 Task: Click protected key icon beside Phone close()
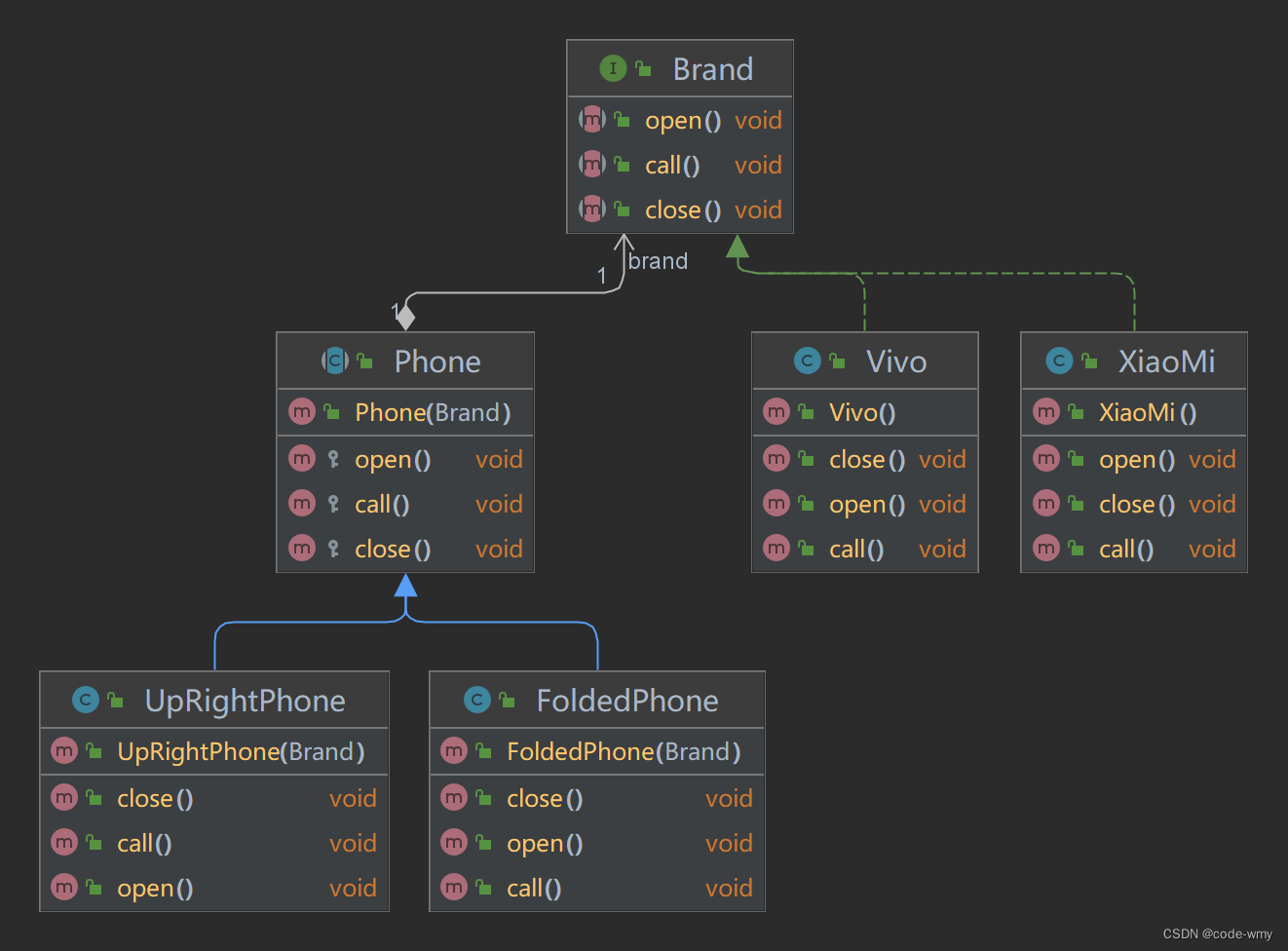pos(333,549)
